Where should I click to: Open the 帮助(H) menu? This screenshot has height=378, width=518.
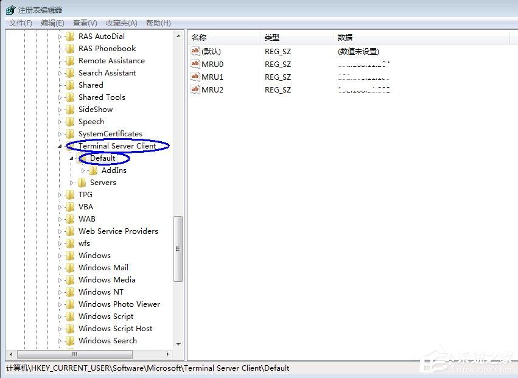click(158, 23)
